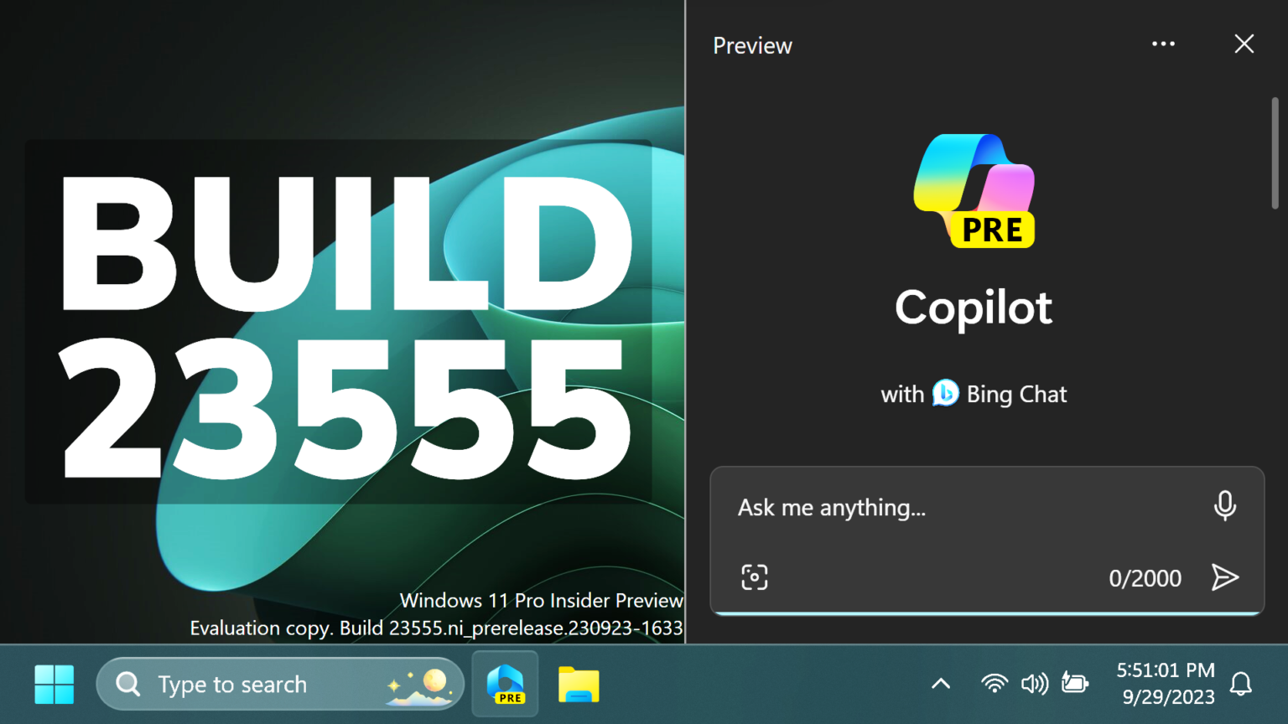Toggle Copilot PRE from the taskbar
This screenshot has width=1288, height=724.
(506, 685)
